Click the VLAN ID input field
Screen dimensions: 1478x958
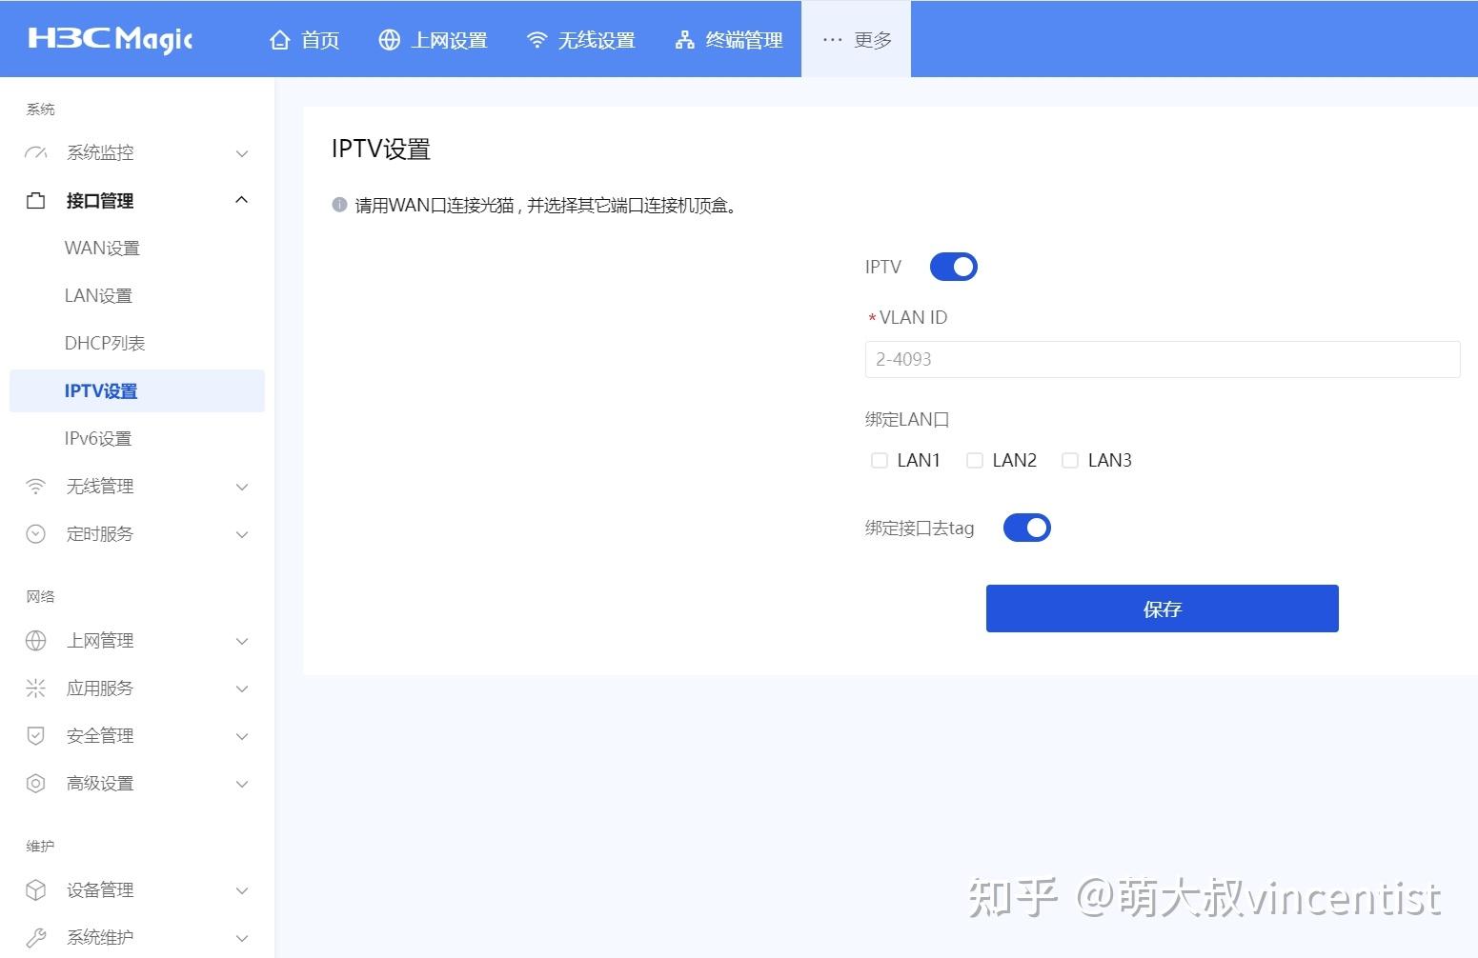tap(1162, 359)
